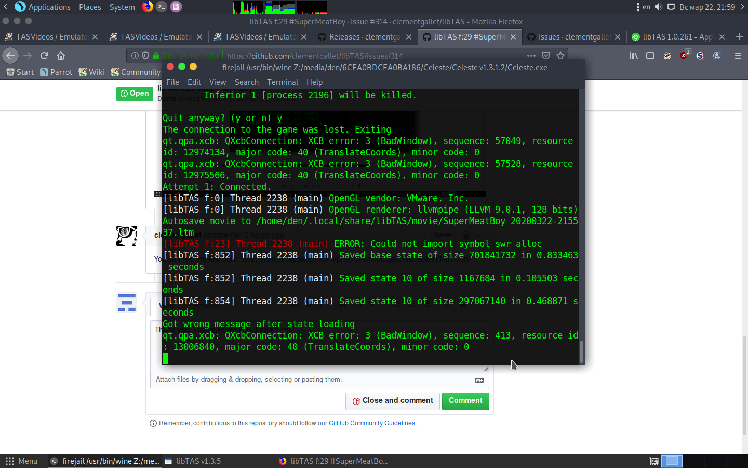
Task: Open terminal File menu
Action: pos(172,82)
